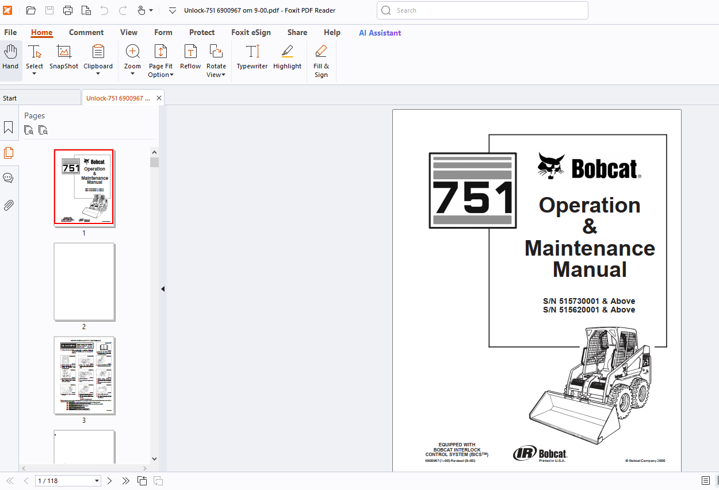Click the status bar page layout icon
This screenshot has width=719, height=490.
[x=706, y=481]
